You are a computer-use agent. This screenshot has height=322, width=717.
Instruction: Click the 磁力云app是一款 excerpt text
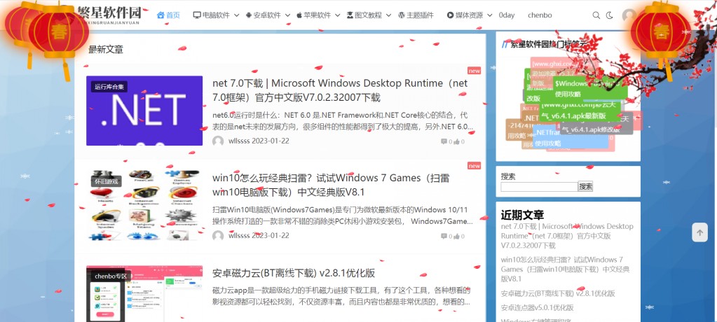341,296
